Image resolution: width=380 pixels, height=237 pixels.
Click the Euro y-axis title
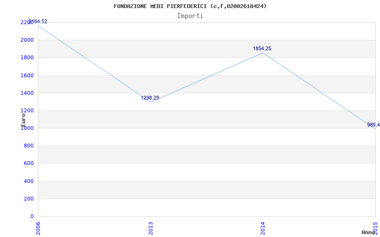click(x=23, y=120)
